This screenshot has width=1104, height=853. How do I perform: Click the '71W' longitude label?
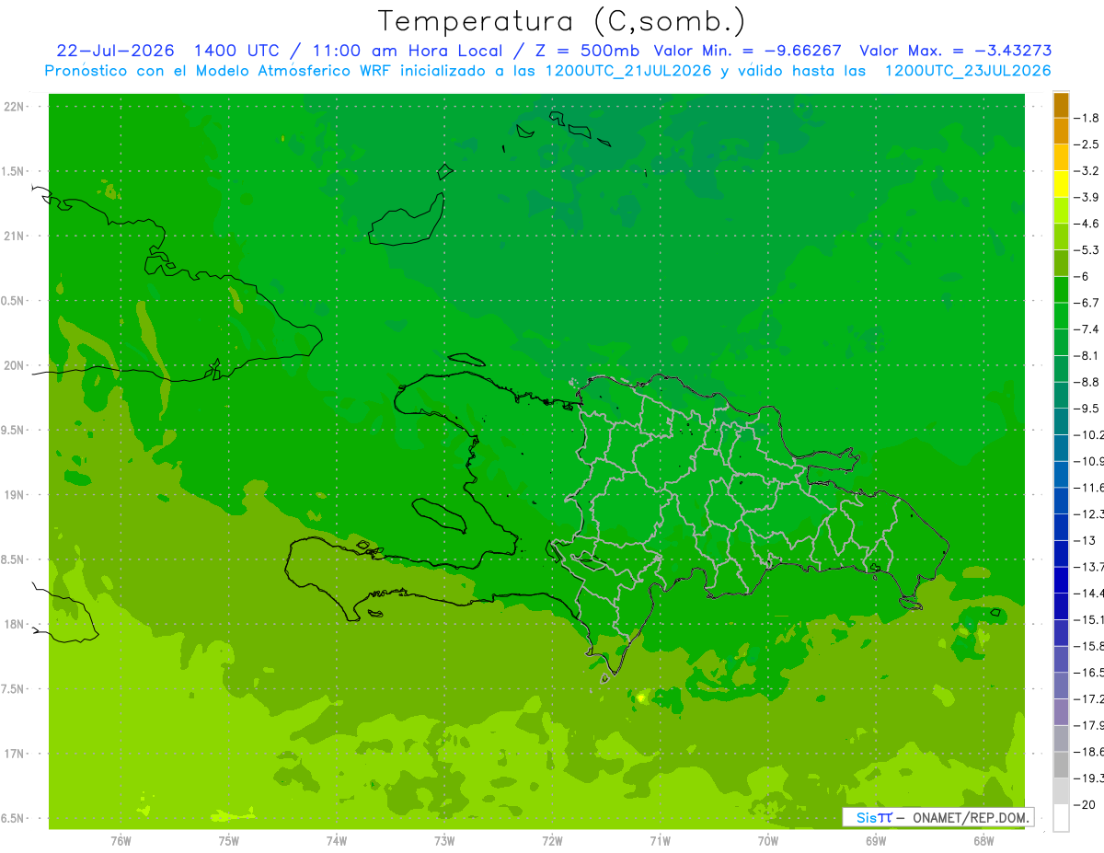coord(660,840)
